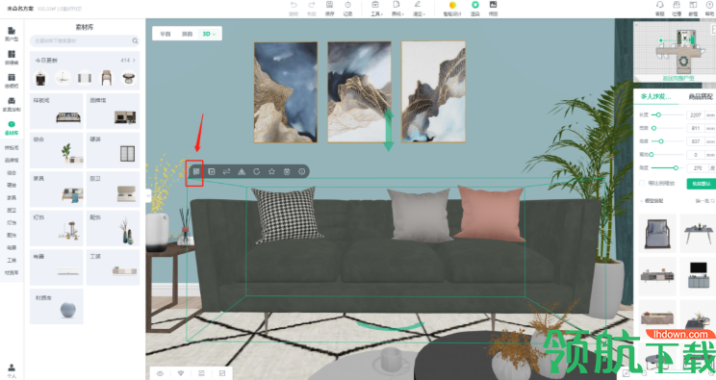Replace the sofa using the swap arrows icon
Image resolution: width=716 pixels, height=380 pixels.
point(226,171)
